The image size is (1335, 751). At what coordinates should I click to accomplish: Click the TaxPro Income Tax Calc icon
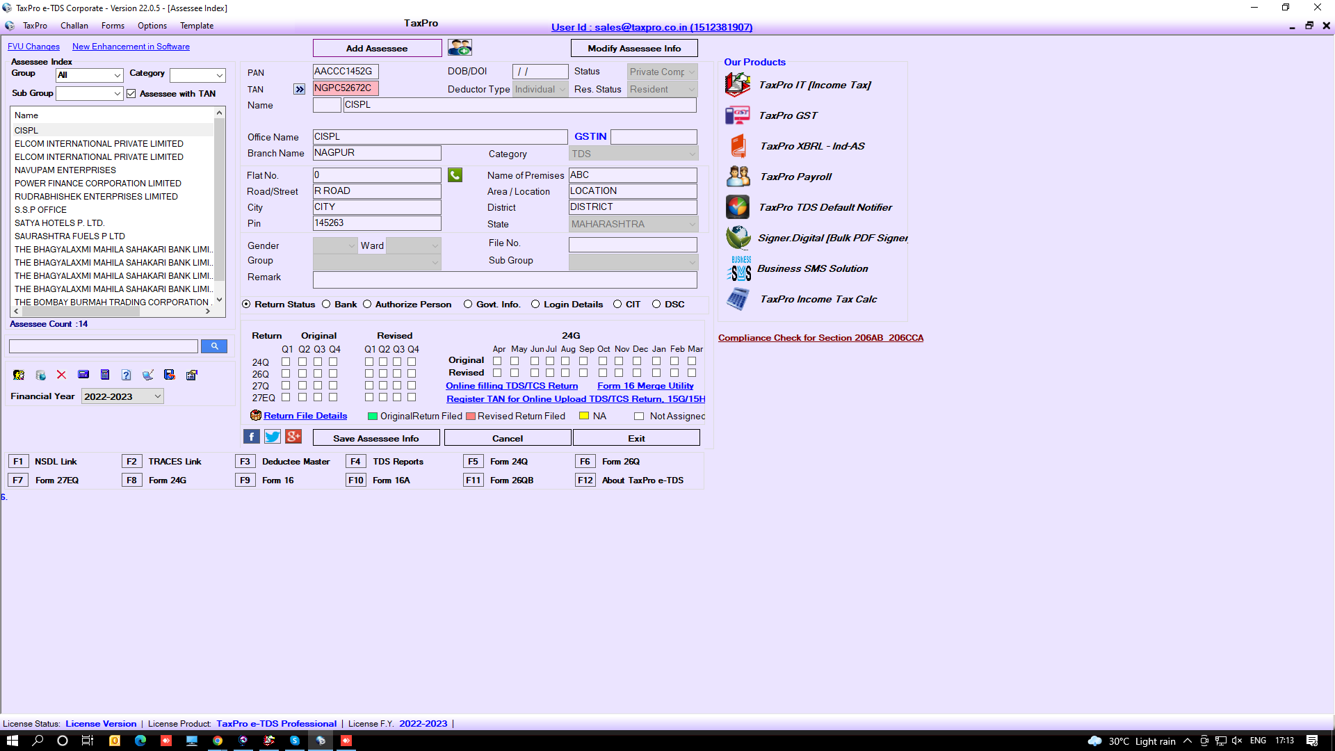[x=738, y=299]
